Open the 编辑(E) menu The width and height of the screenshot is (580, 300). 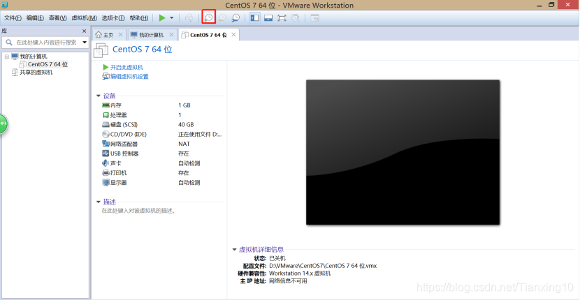click(35, 17)
